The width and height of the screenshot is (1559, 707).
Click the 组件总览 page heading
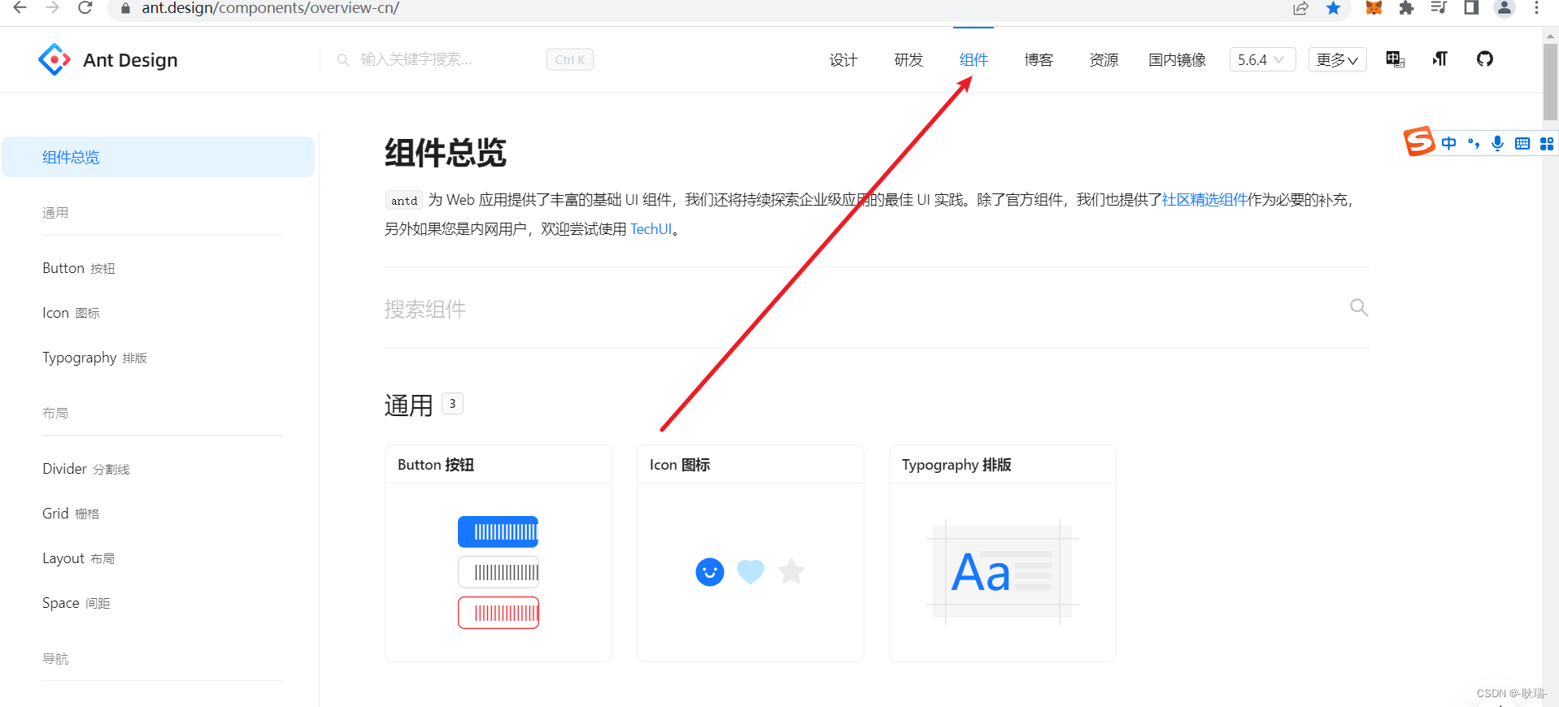pyautogui.click(x=446, y=153)
